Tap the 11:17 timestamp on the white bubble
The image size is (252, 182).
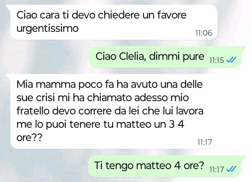[x=205, y=142]
